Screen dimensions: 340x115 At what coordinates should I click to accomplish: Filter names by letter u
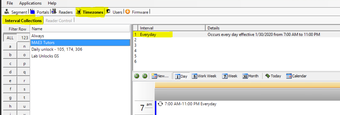pyautogui.click(x=24, y=106)
